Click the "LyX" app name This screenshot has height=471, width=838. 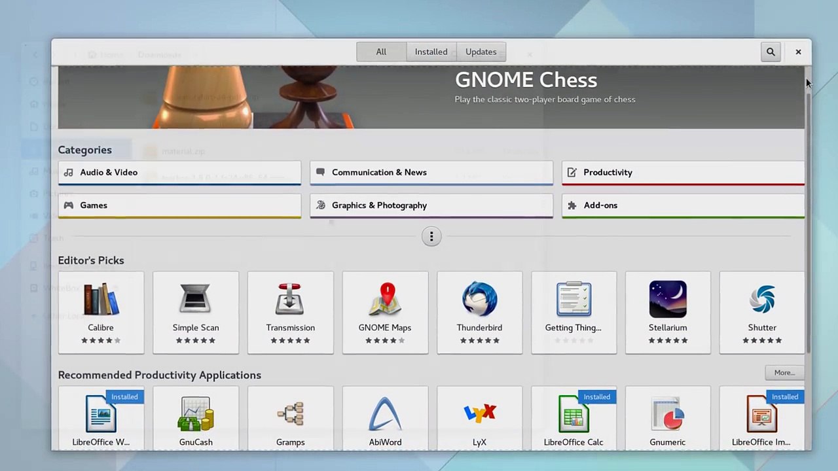point(479,442)
